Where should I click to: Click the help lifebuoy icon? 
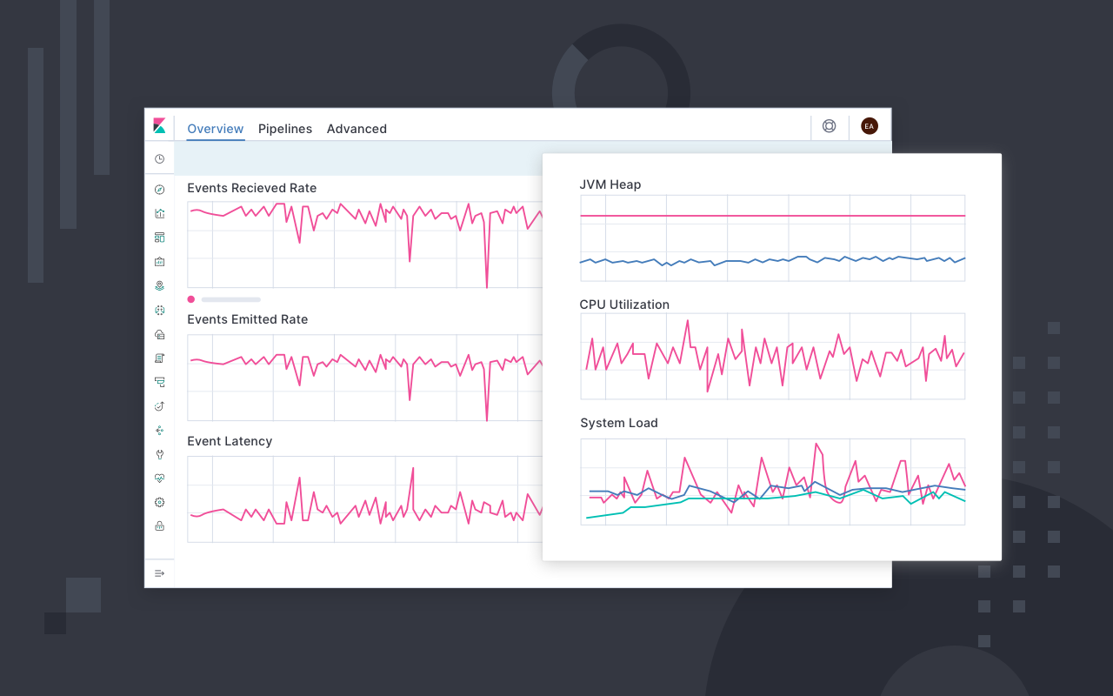pyautogui.click(x=830, y=126)
